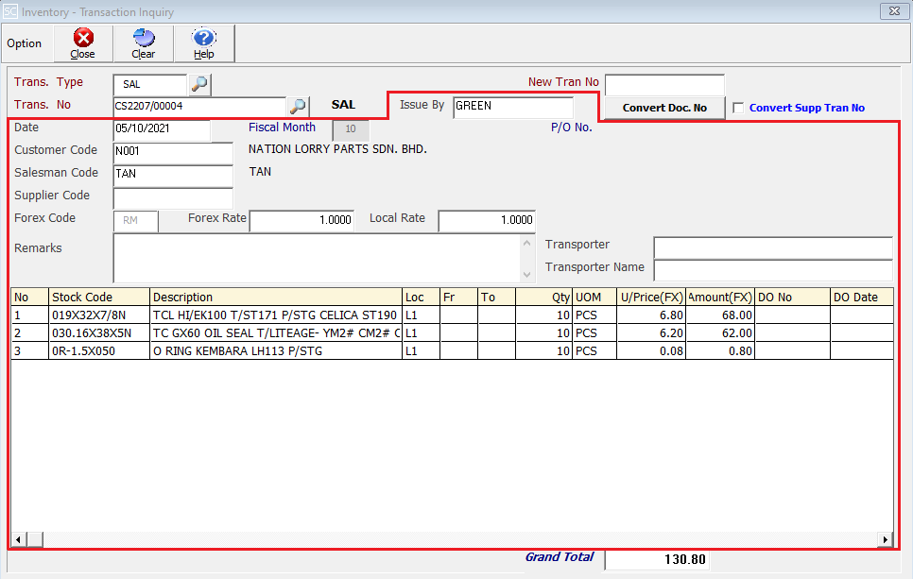Click the amount 68.00 cell
The width and height of the screenshot is (913, 579).
[720, 315]
